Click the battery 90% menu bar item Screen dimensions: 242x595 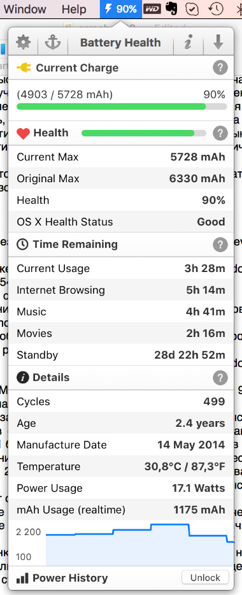[121, 9]
